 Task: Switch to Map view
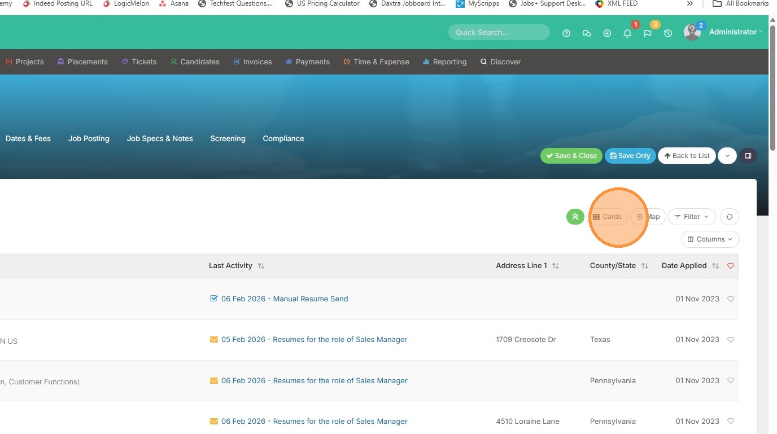pos(648,217)
